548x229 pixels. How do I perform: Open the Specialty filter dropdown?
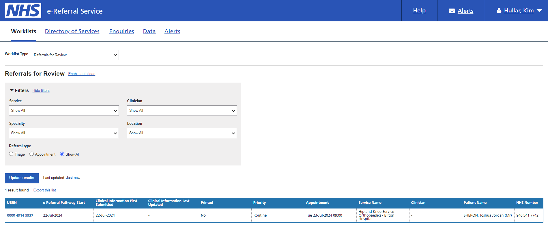64,133
